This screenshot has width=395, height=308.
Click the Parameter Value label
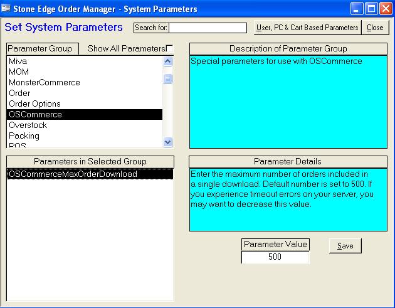275,245
